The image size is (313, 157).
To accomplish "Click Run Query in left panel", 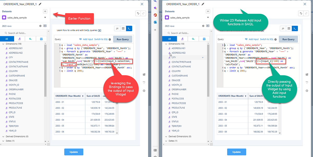I will tap(123, 39).
